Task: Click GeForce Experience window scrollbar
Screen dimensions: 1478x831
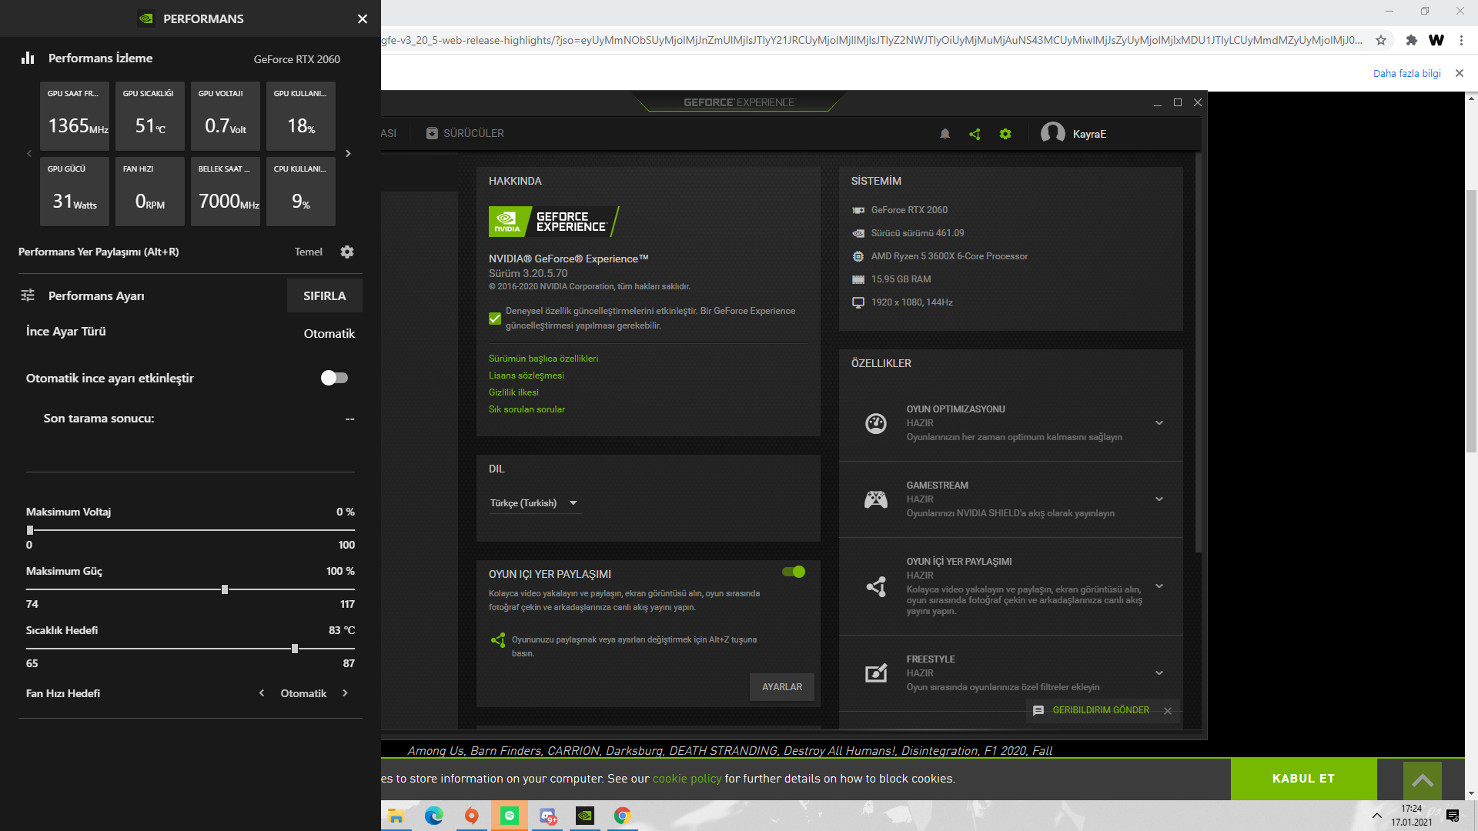Action: [1198, 352]
